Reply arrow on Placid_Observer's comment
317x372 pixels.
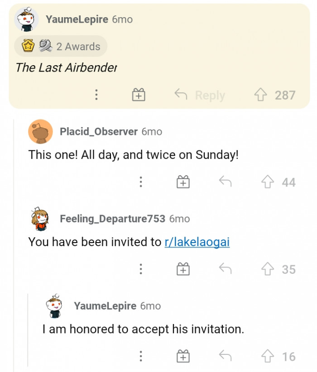pyautogui.click(x=225, y=182)
